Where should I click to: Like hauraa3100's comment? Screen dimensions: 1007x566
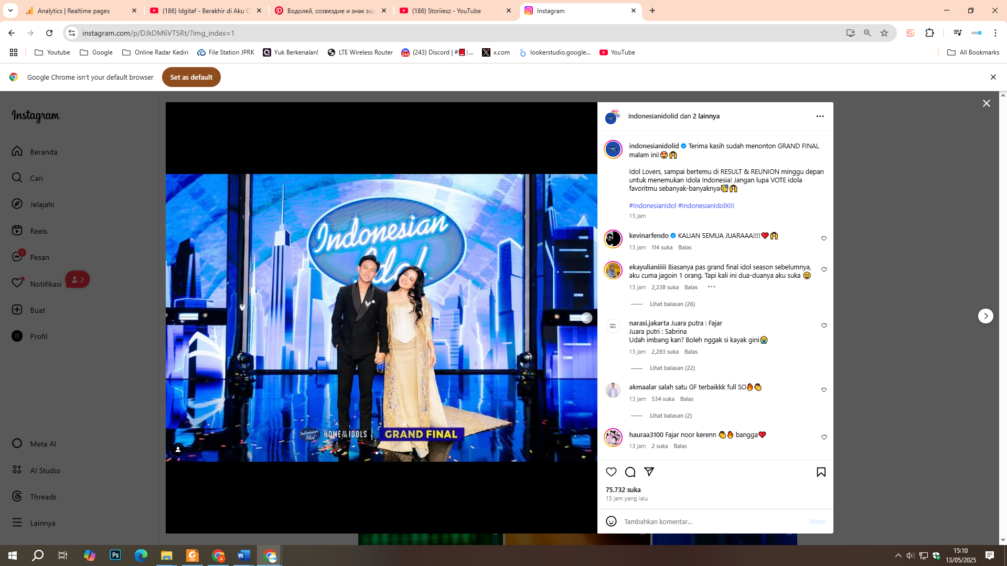pyautogui.click(x=823, y=438)
